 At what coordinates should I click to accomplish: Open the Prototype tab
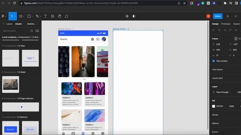click(x=226, y=24)
